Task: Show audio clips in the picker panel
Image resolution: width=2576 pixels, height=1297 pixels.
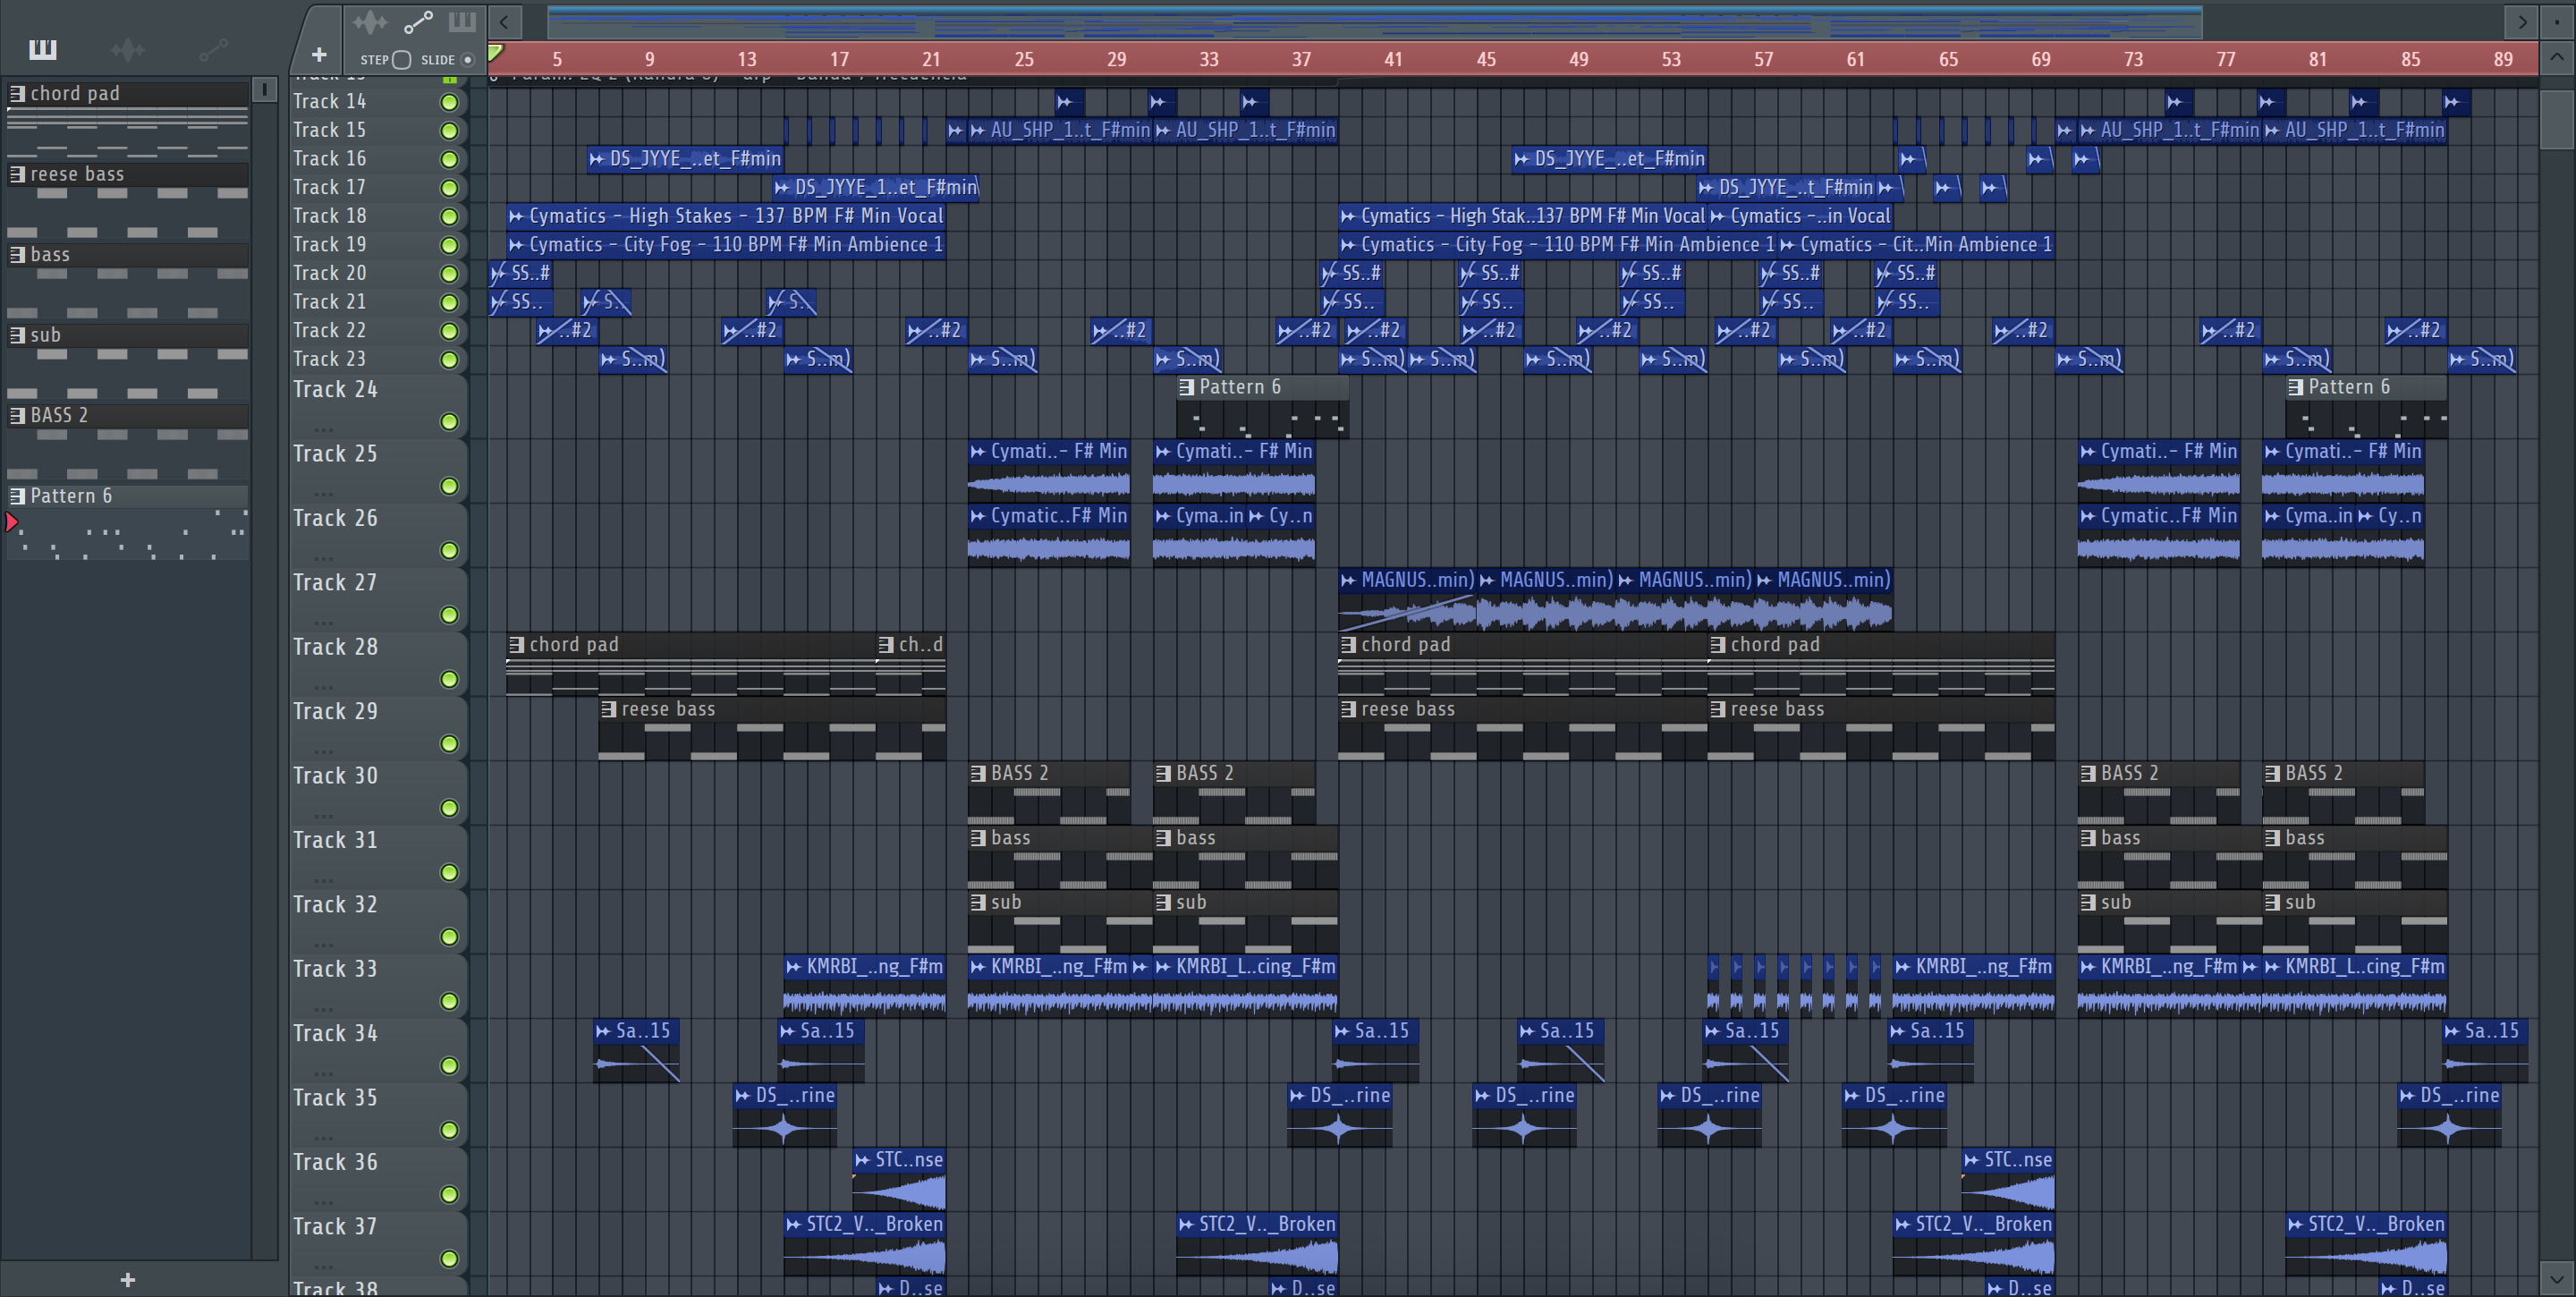Action: [x=128, y=49]
